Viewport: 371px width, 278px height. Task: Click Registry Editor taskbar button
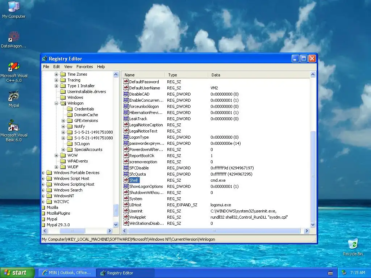pyautogui.click(x=125, y=273)
